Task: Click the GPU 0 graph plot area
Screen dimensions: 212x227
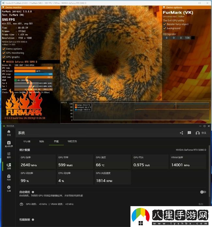Action: click(141, 111)
